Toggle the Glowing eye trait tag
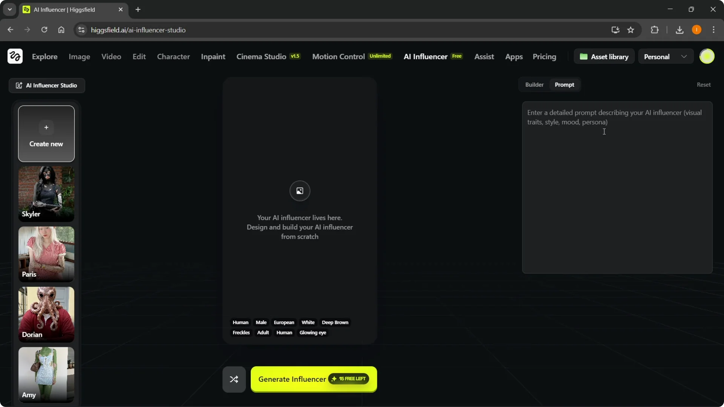724x407 pixels. click(313, 332)
